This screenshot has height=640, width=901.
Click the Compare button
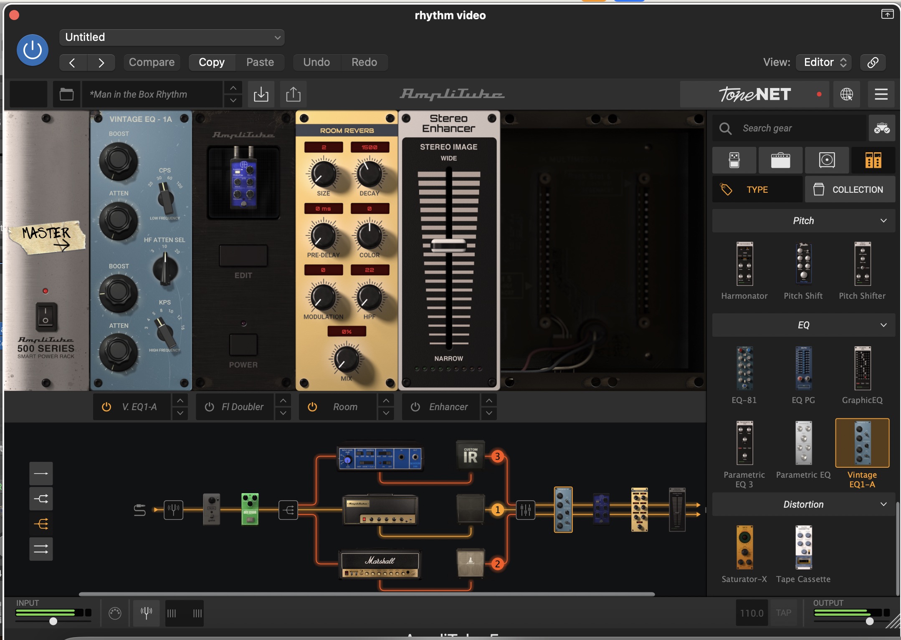coord(152,62)
